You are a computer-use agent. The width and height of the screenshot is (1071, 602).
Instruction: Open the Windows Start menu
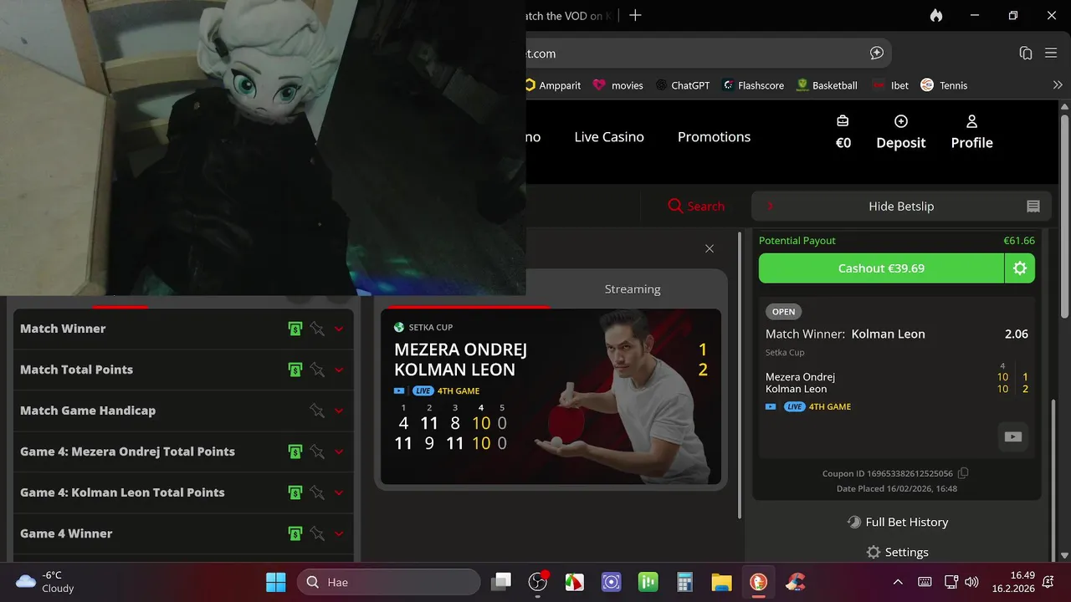pyautogui.click(x=275, y=582)
